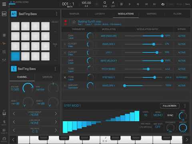Click the stop transport button
Viewport: 192px width, 144px height.
[121, 4]
